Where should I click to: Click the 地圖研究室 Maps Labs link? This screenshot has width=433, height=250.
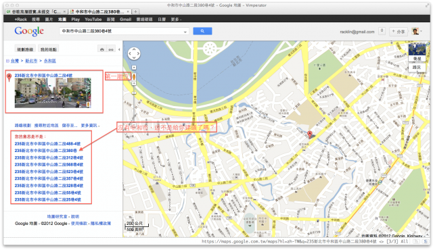[57, 217]
